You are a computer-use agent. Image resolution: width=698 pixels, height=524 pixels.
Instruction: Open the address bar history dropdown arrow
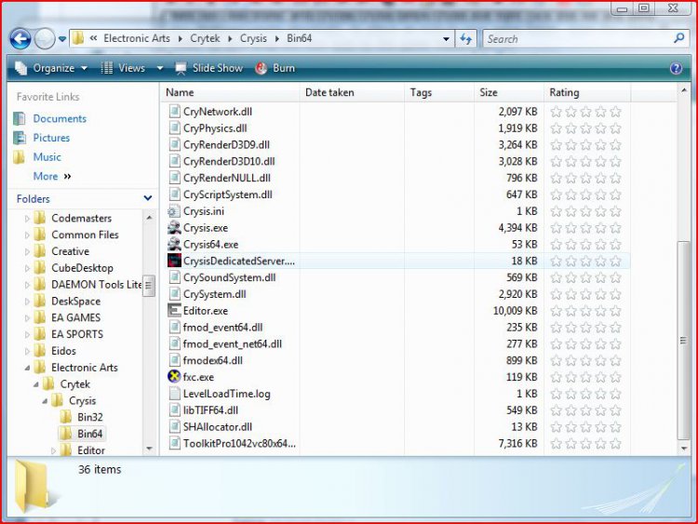[x=446, y=39]
